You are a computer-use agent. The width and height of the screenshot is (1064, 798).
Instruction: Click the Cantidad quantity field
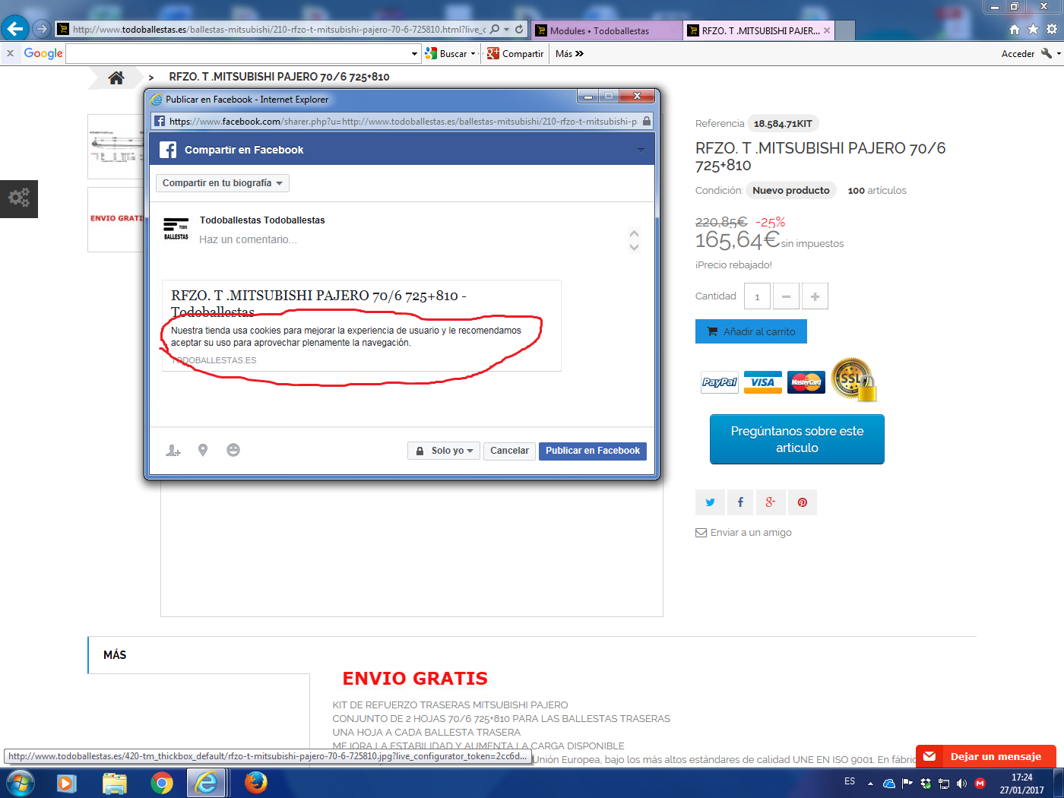[758, 296]
